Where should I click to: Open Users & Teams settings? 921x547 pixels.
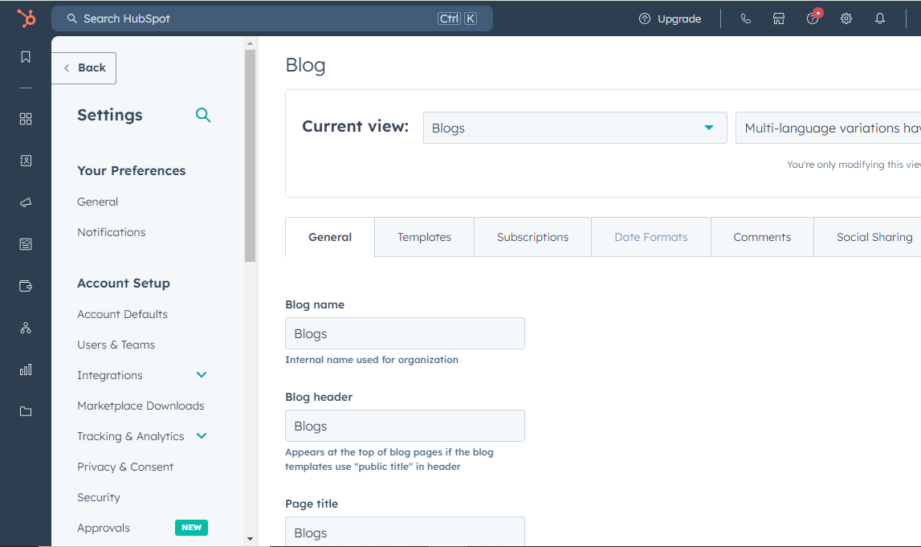point(116,345)
